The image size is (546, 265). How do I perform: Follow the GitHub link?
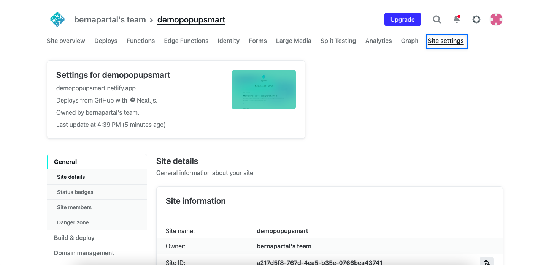(104, 100)
